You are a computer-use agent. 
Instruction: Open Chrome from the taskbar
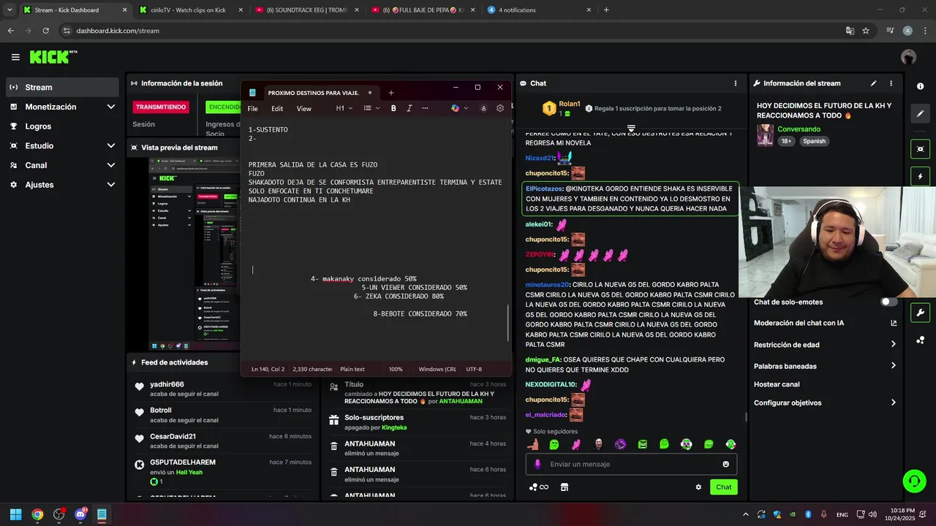point(37,514)
